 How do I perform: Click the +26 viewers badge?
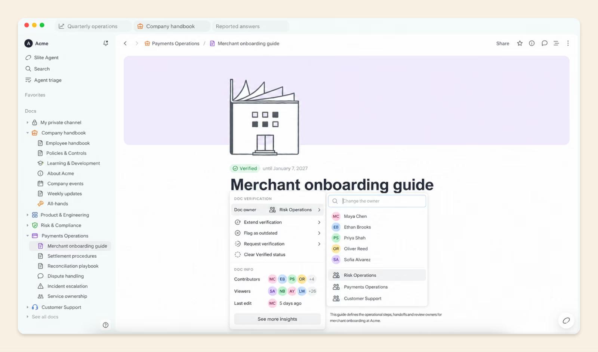pyautogui.click(x=312, y=291)
